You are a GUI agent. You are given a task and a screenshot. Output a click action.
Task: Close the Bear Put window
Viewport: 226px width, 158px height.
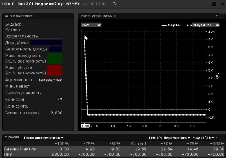coord(223,4)
